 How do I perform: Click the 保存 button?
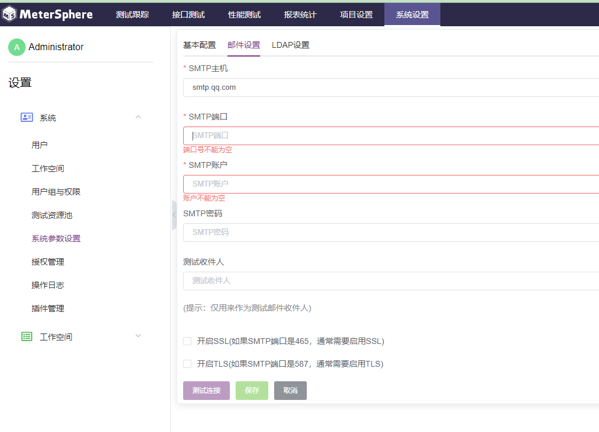[251, 391]
